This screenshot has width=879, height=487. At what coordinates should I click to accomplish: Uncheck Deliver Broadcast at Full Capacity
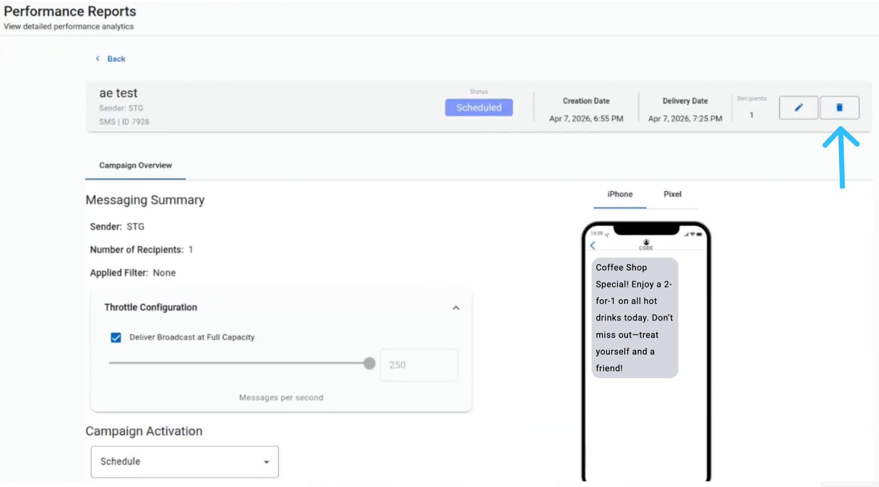[116, 338]
